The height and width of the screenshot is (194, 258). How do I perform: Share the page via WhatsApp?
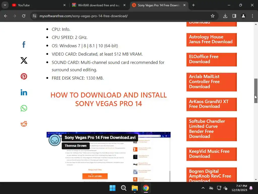pos(24,108)
